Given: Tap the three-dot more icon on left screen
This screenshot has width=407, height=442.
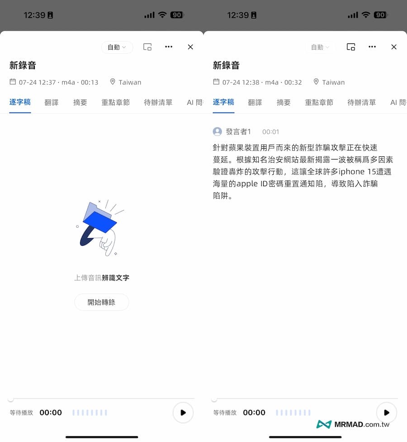Looking at the screenshot, I should point(169,47).
